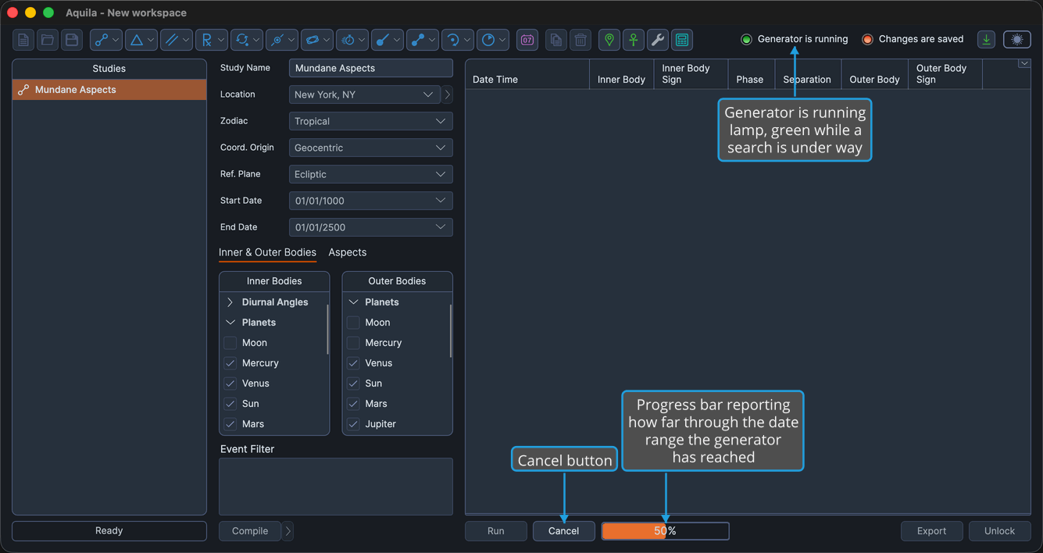Check Moon in the Outer Bodies list
The image size is (1043, 553).
point(353,323)
